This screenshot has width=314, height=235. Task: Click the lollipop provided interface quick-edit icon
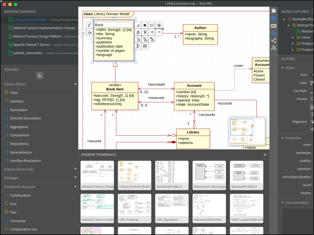click(x=152, y=32)
